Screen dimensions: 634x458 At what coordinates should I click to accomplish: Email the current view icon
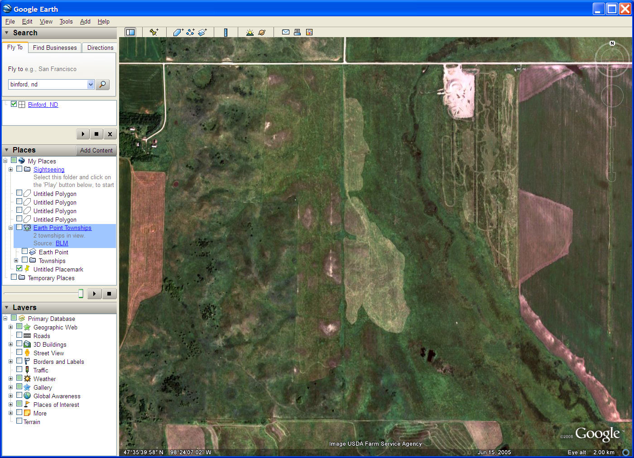coord(286,32)
